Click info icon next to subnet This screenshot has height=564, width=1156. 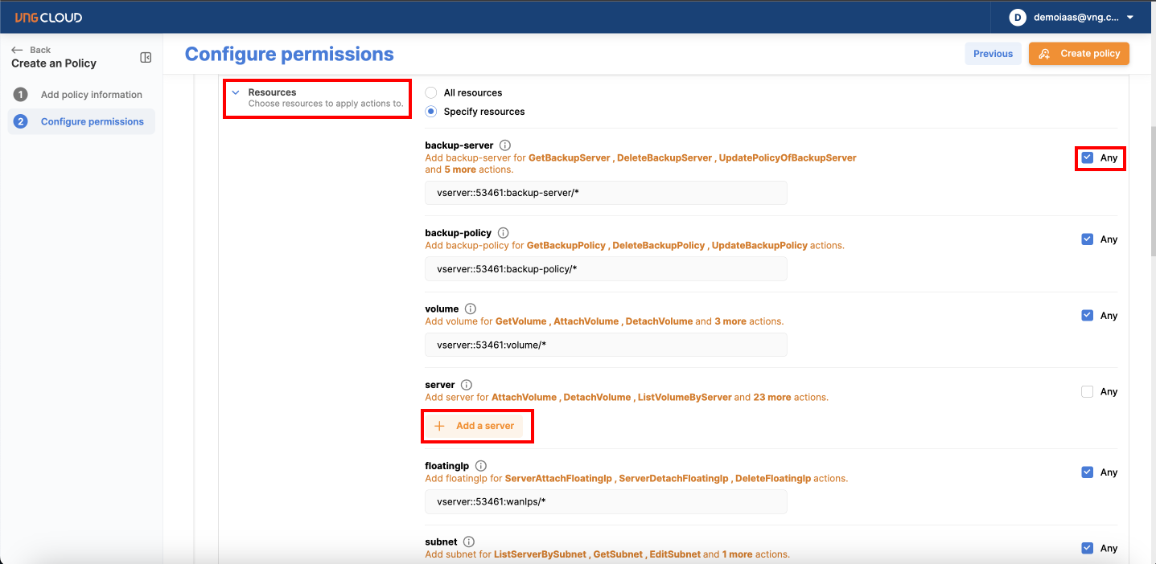click(x=469, y=542)
